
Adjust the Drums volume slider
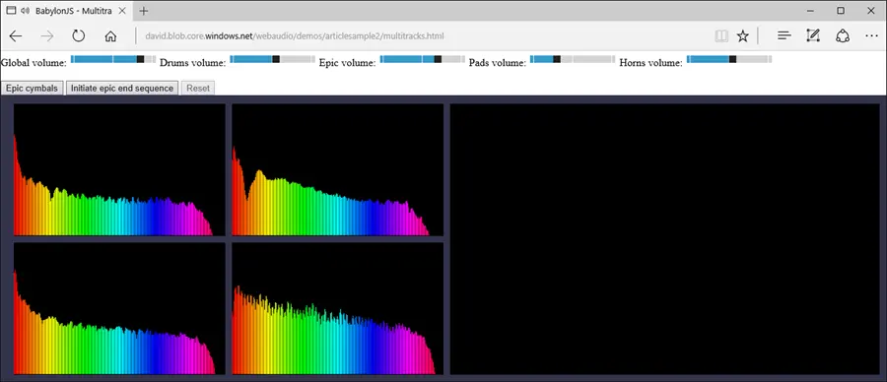(x=272, y=59)
